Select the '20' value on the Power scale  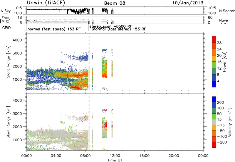219,56
